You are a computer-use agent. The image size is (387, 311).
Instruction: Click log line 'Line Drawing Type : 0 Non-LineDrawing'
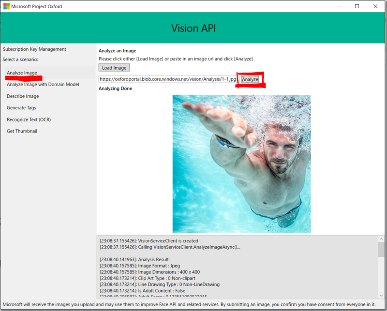(x=160, y=284)
